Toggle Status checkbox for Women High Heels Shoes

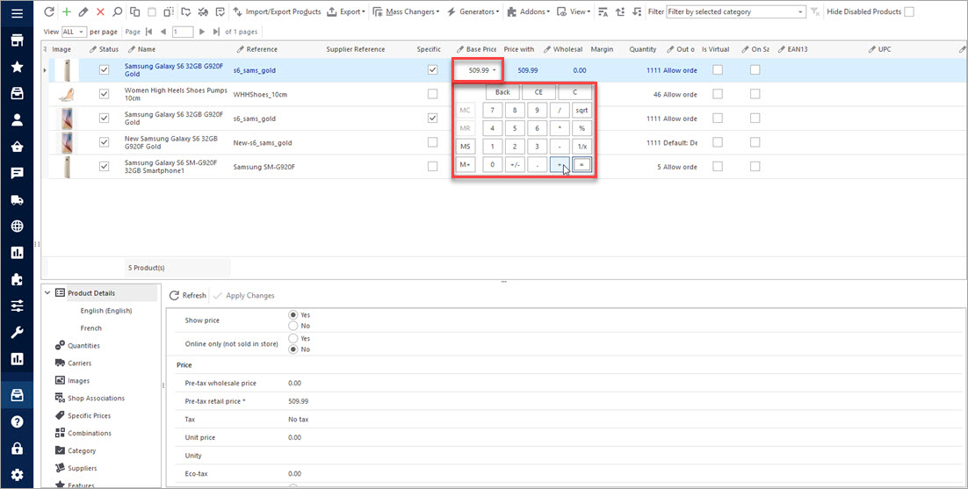tap(105, 94)
